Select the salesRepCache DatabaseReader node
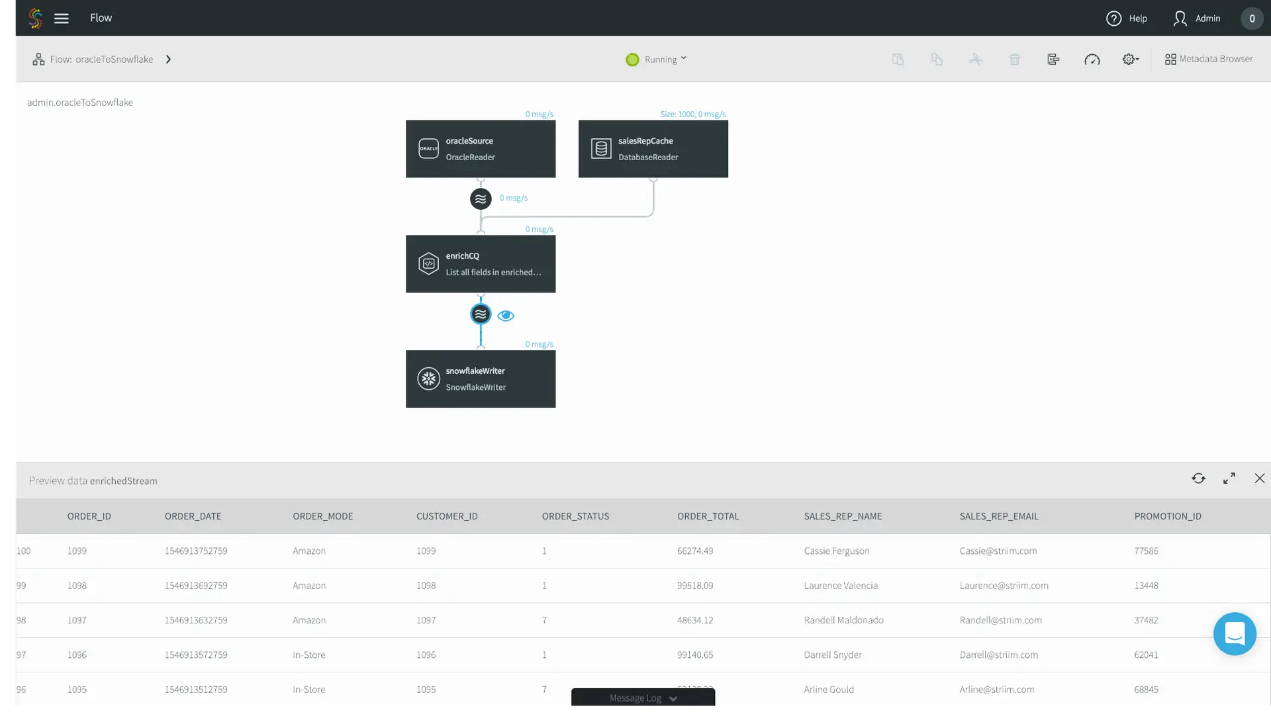 pyautogui.click(x=653, y=149)
